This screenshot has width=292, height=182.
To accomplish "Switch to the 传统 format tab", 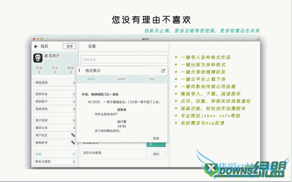I will [x=152, y=79].
